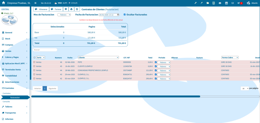Uncheck the Ocultar Facturados checkbox

point(124,14)
